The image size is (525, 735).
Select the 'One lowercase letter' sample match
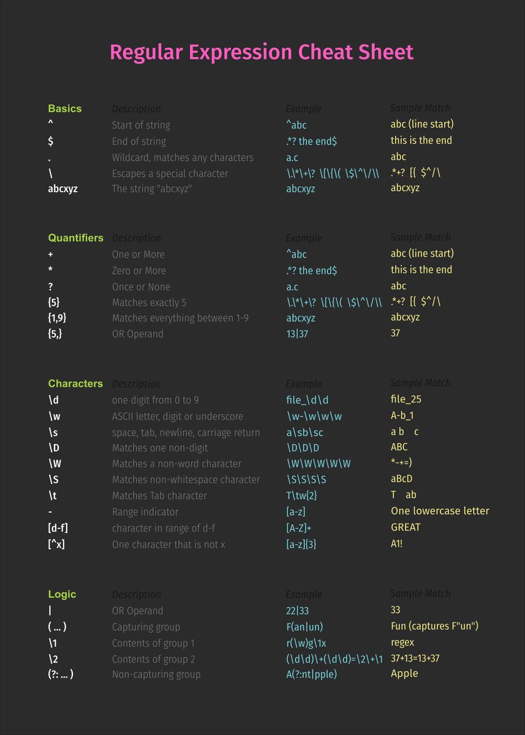pos(440,511)
